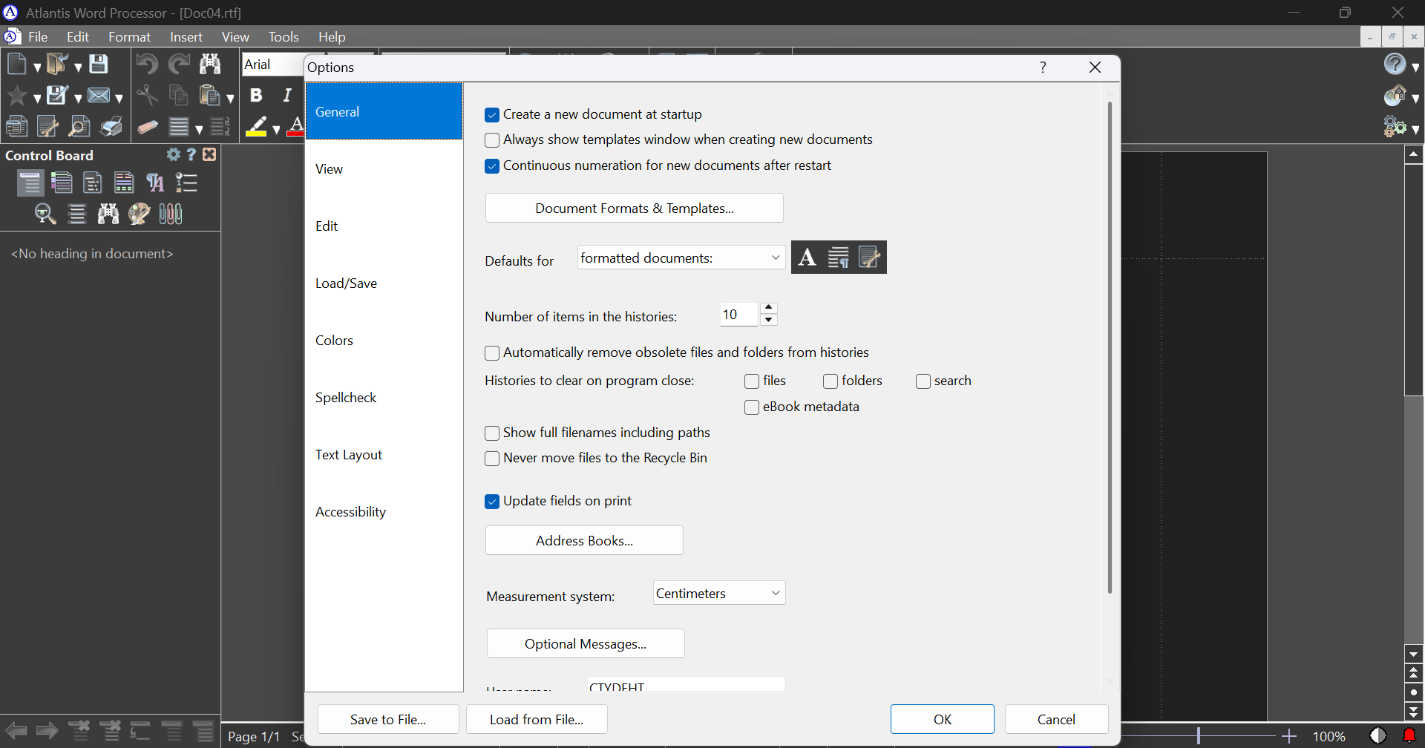Enable Show full filenames including paths

(x=492, y=433)
